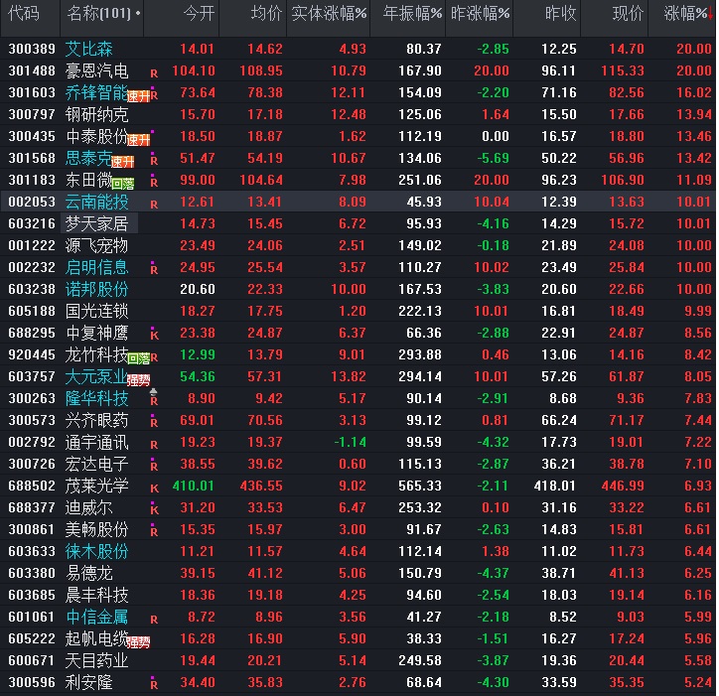Select stock name 徕木股份
The width and height of the screenshot is (719, 696).
click(x=96, y=552)
